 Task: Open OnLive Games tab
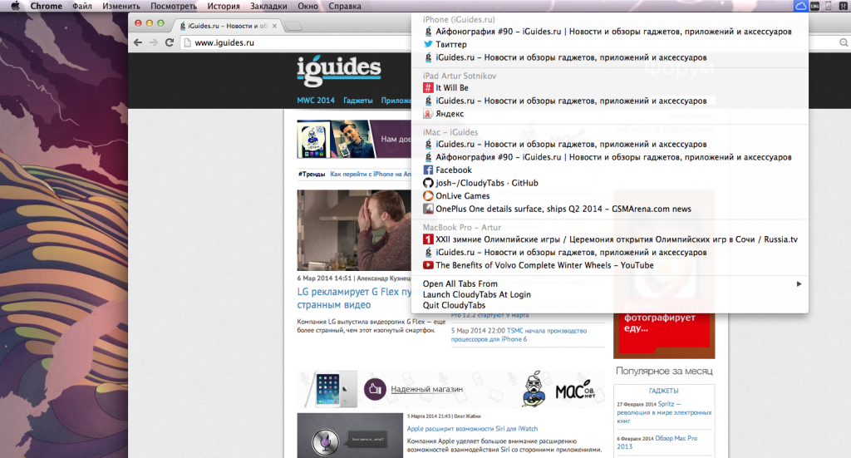[609, 196]
